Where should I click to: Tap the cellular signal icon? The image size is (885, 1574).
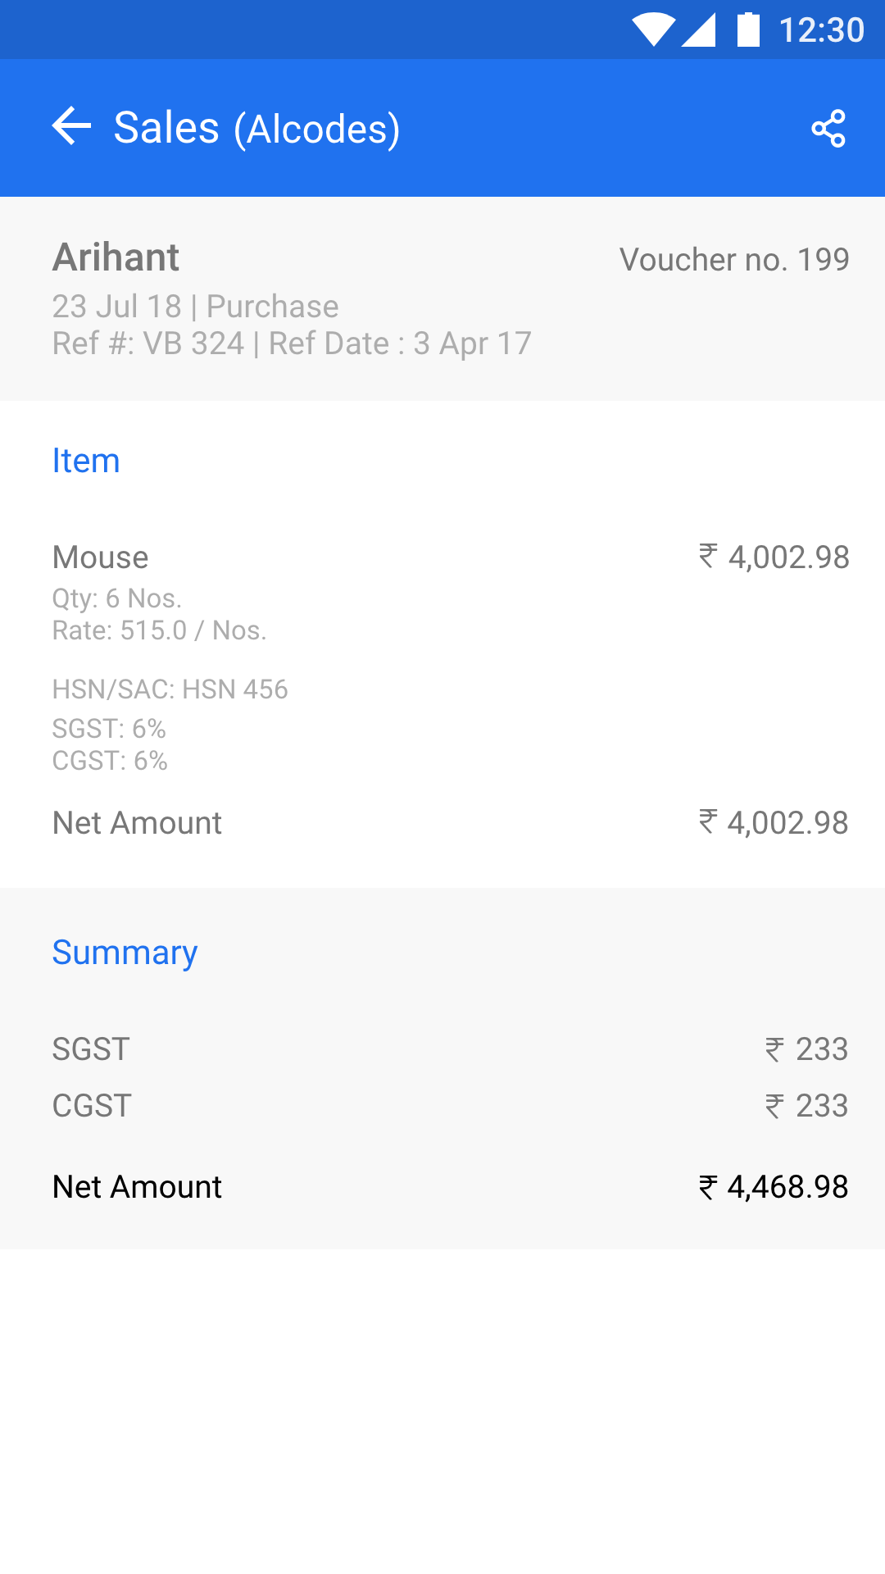699,30
